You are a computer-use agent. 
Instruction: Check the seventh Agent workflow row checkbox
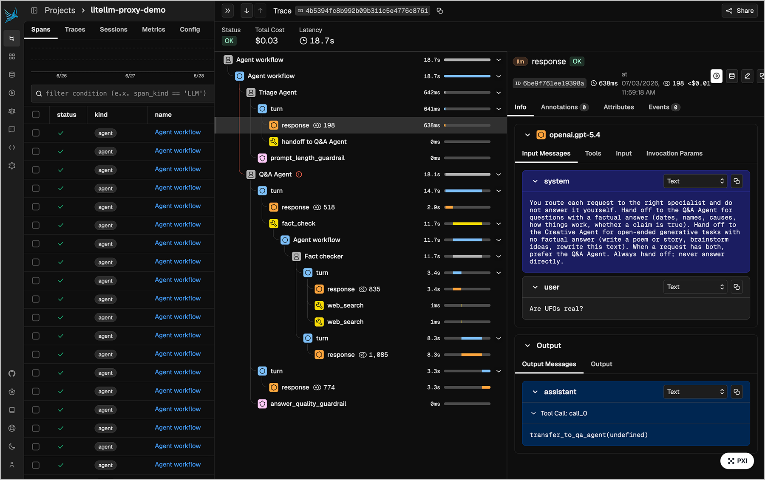tap(36, 244)
